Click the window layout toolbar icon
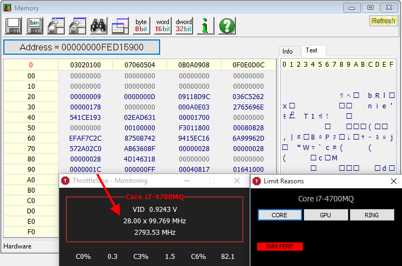The height and width of the screenshot is (266, 402). click(x=120, y=26)
